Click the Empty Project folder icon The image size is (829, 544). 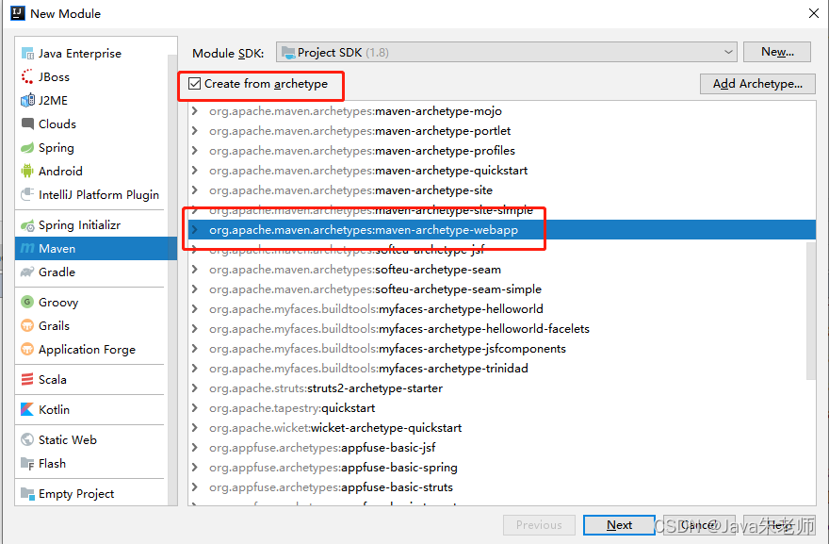(27, 494)
